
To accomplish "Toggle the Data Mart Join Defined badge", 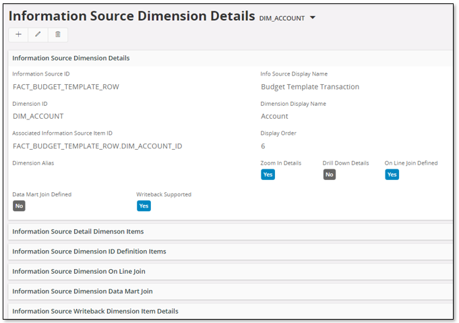I will (x=19, y=206).
